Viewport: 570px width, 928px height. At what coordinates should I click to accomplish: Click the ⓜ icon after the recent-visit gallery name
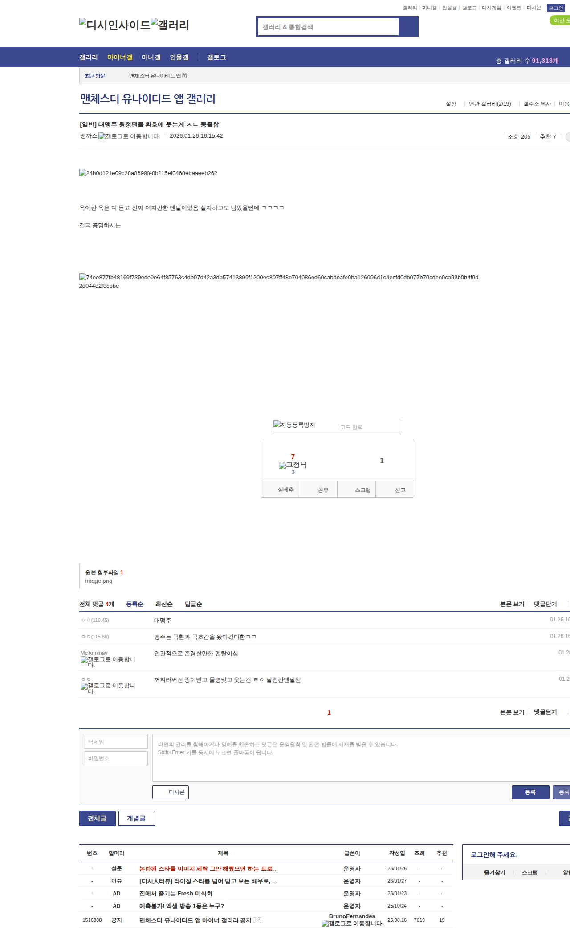184,76
